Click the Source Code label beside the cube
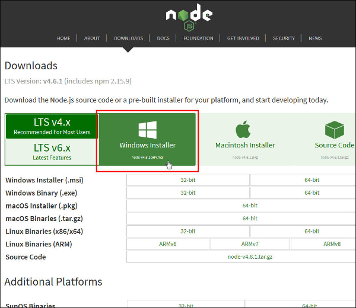Screen dimensions: 356x308 (335, 145)
